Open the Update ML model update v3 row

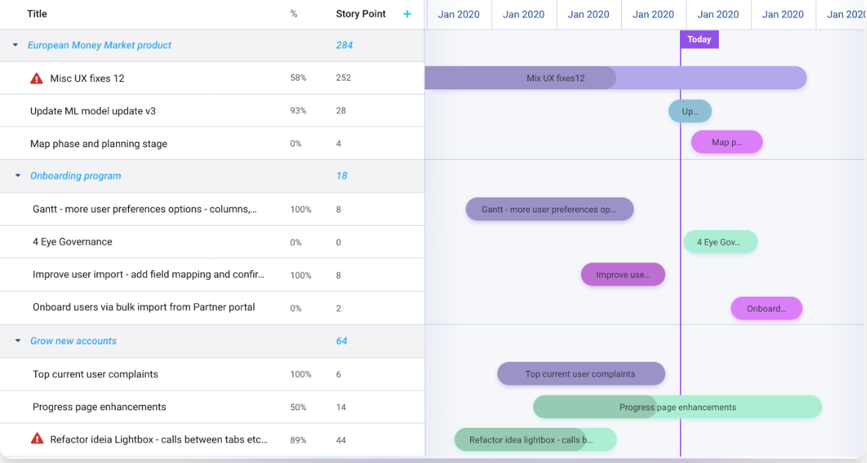click(93, 111)
